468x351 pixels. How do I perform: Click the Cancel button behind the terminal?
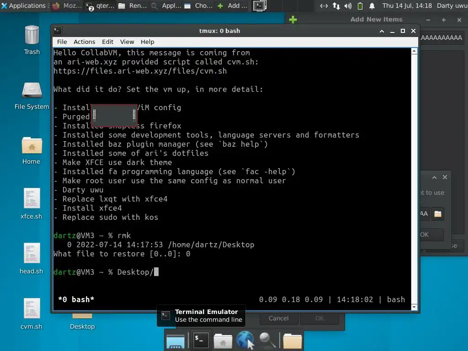278,318
